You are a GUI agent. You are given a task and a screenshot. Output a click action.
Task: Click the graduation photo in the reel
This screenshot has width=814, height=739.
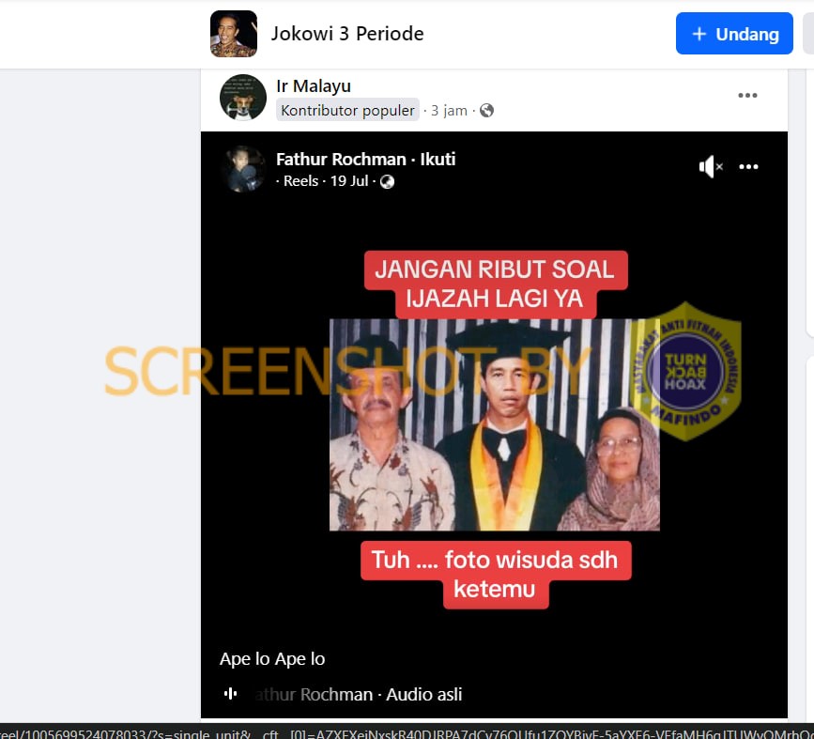[494, 424]
